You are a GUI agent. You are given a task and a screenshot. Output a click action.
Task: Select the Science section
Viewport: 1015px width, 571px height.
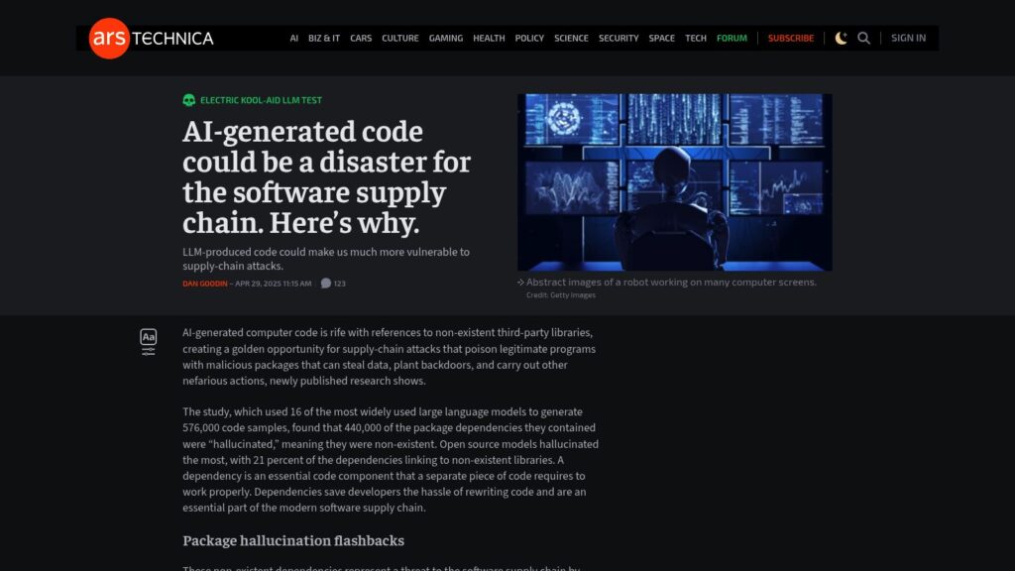[571, 39]
